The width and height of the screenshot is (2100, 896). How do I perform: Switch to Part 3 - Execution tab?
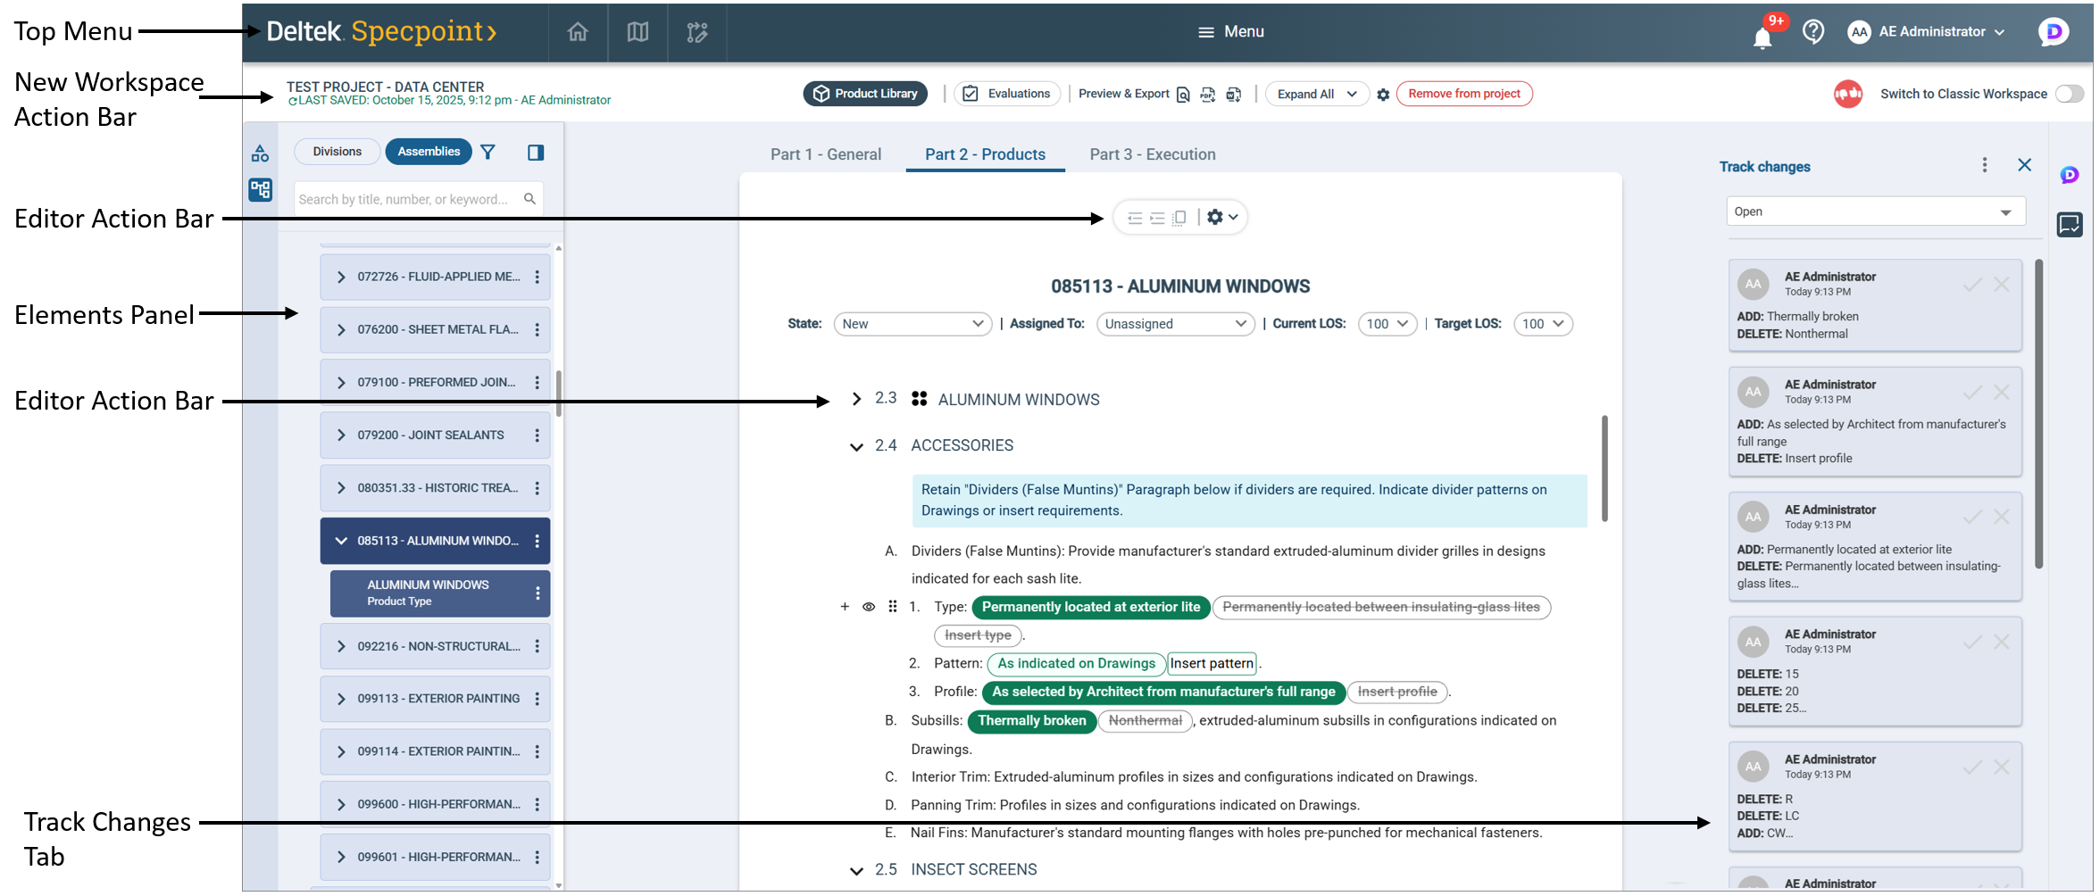(x=1152, y=154)
